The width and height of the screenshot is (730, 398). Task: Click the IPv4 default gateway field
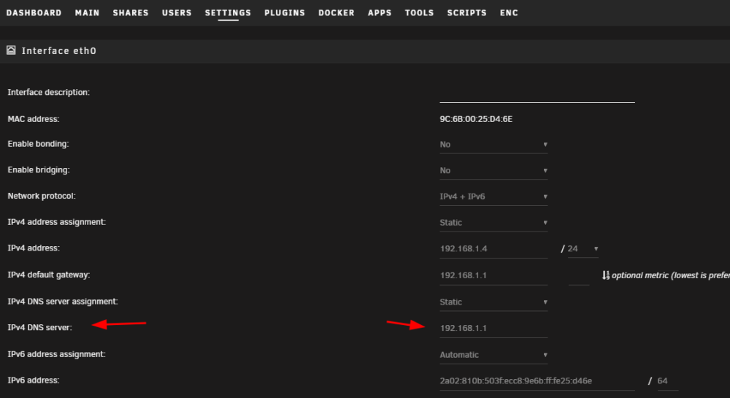coord(493,275)
